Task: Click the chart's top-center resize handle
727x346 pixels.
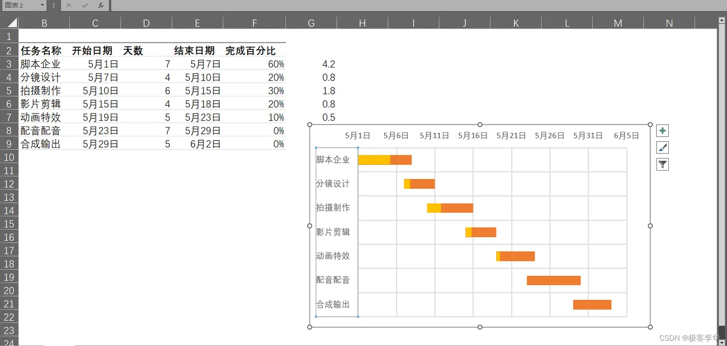Action: point(480,124)
